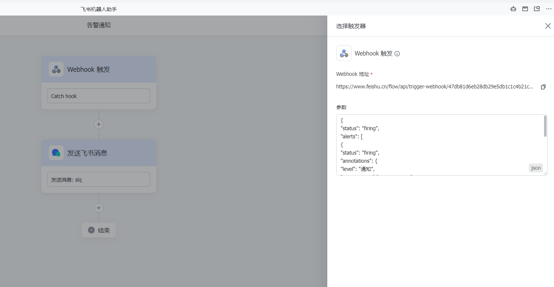This screenshot has width=554, height=287.
Task: Click the Webhook 地址 field label
Action: (x=352, y=74)
